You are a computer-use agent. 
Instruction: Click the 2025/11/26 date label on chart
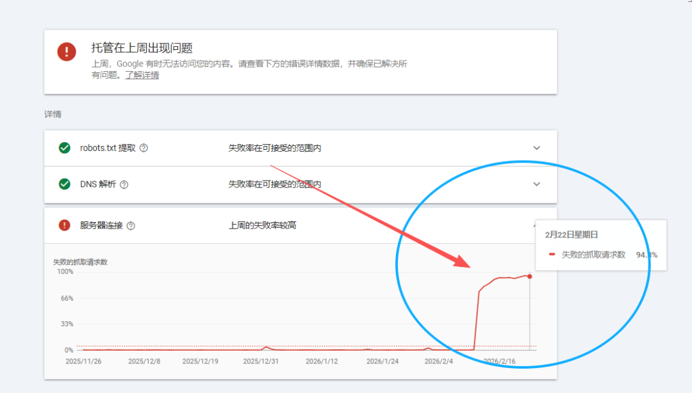tap(83, 361)
